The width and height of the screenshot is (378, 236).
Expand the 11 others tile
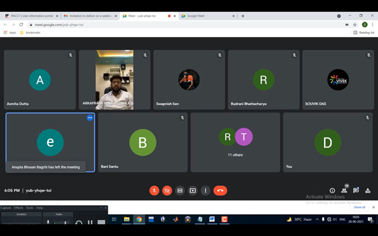(235, 142)
